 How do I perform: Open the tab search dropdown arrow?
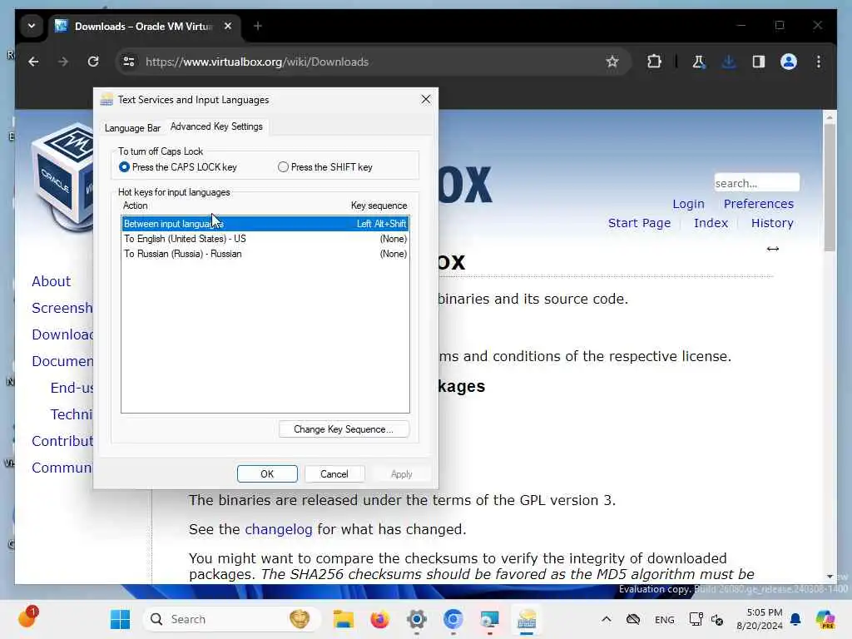(x=32, y=26)
